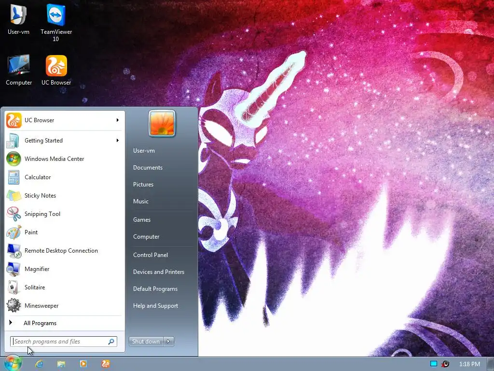Screen dimensions: 494x371
Task: Click the Start orb button
Action: click(x=13, y=363)
